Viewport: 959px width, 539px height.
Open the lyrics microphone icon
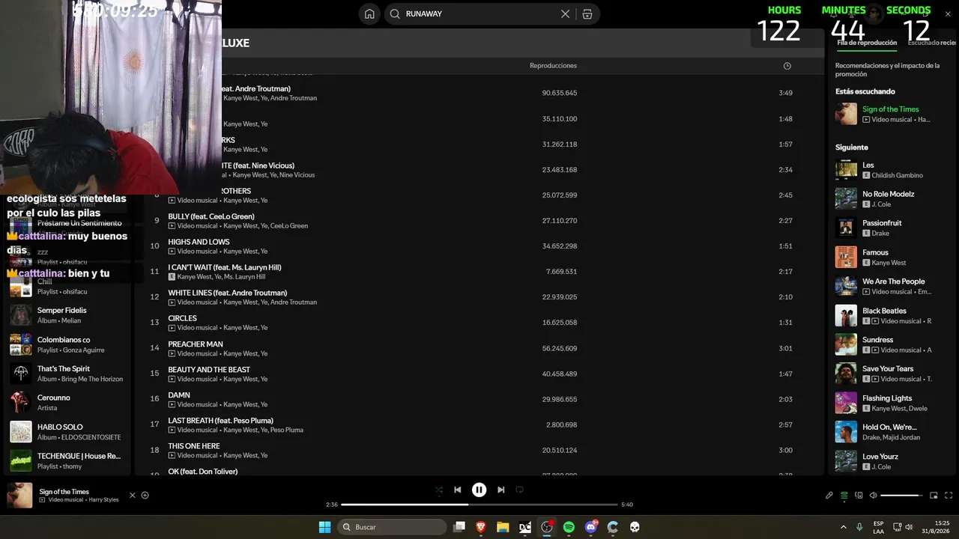829,495
